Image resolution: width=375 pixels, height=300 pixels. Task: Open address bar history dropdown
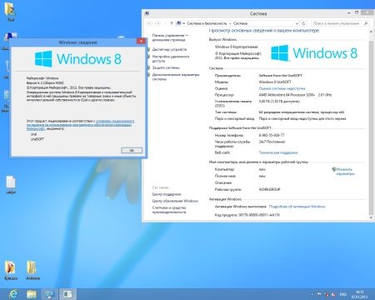(x=297, y=23)
